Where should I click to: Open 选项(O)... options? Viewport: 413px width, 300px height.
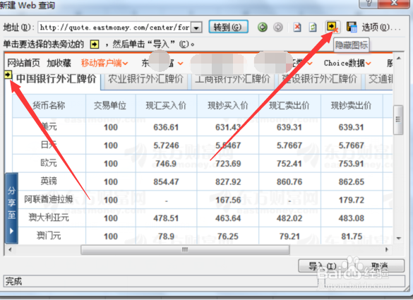pyautogui.click(x=381, y=27)
